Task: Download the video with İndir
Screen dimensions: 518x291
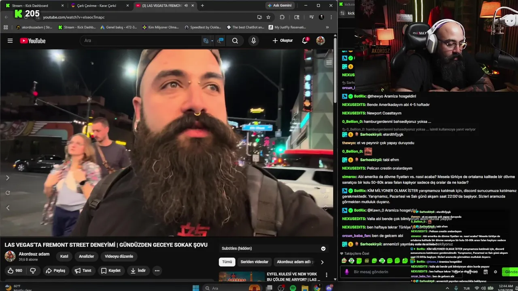Action: [138, 270]
